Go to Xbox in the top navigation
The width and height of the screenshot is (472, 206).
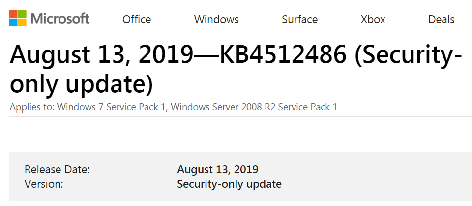[x=373, y=19]
